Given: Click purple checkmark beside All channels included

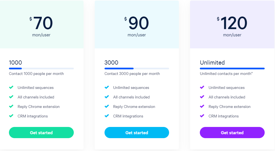Looking at the screenshot, I should [202, 97].
